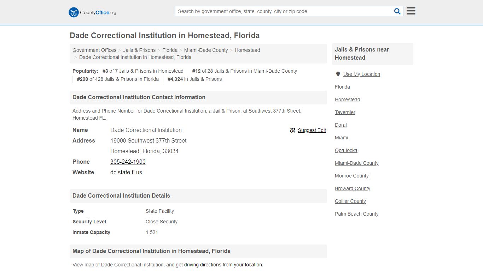
Task: Click the Use My Location link
Action: 362,74
